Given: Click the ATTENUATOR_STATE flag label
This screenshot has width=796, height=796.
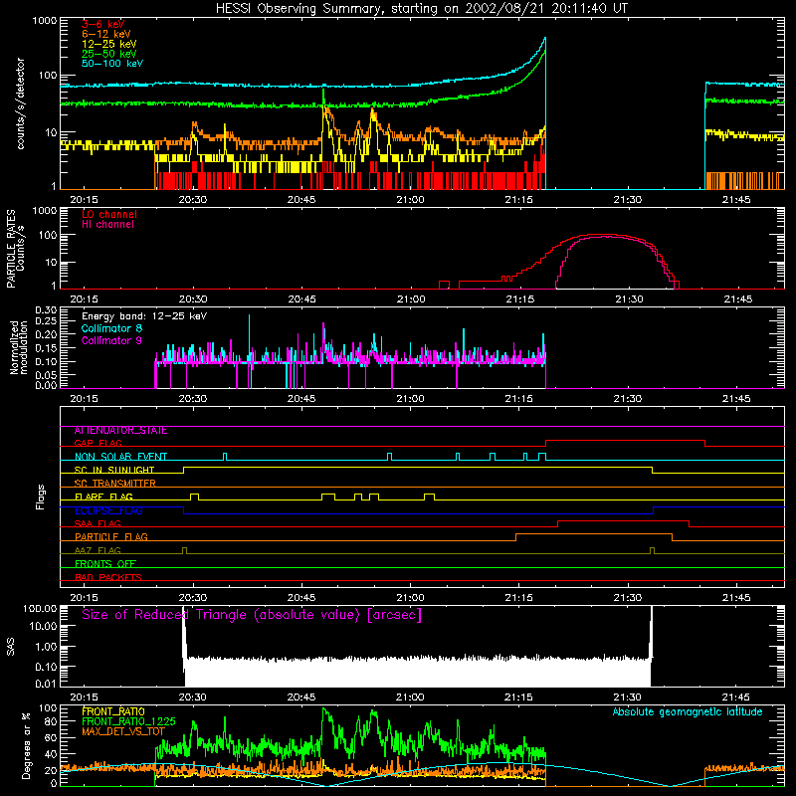Looking at the screenshot, I should 120,431.
